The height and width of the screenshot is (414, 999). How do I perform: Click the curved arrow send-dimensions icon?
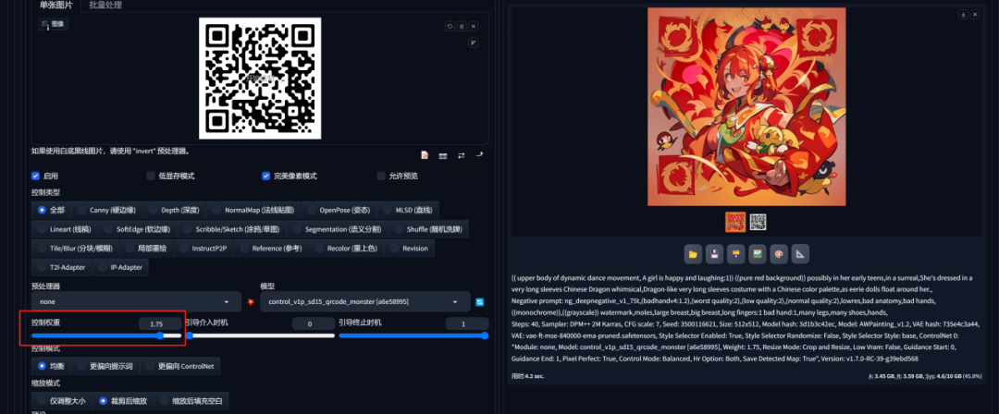[479, 154]
